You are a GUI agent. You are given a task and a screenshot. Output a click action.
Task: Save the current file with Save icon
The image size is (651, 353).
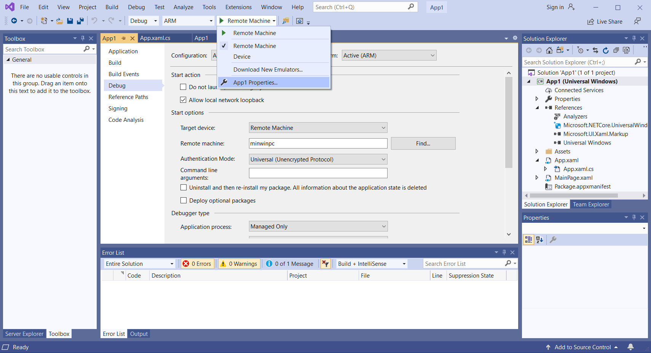click(70, 21)
